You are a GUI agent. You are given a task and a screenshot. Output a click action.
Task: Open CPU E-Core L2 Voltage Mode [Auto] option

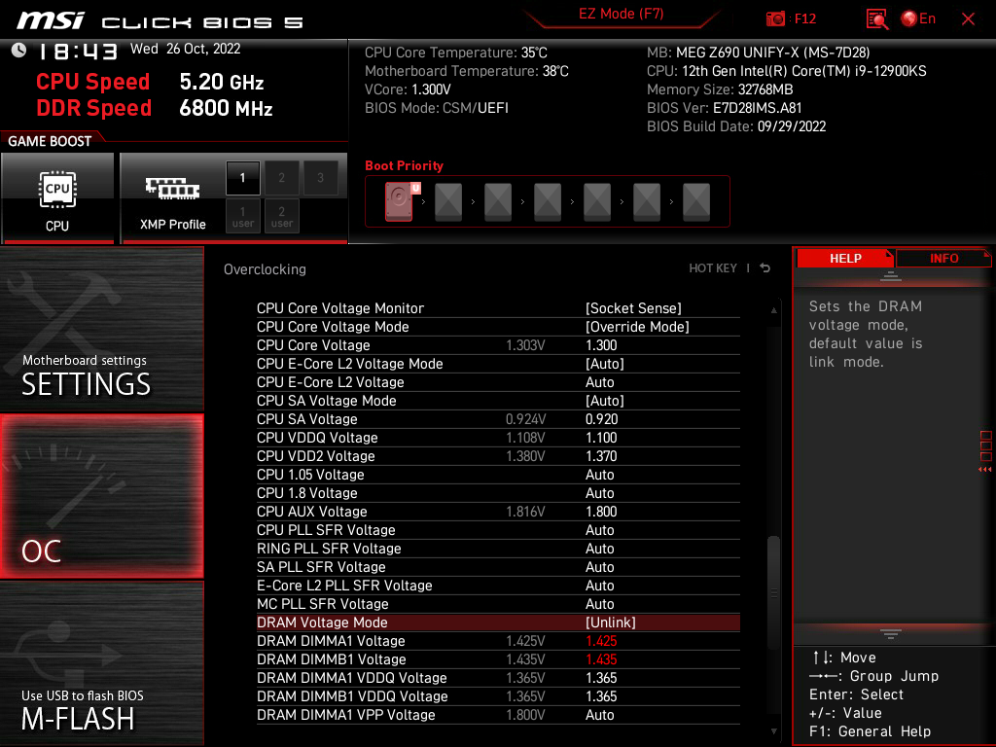coord(605,364)
